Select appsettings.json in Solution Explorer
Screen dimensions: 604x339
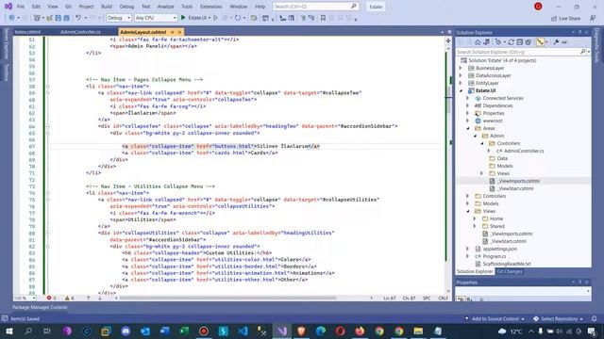coord(499,249)
